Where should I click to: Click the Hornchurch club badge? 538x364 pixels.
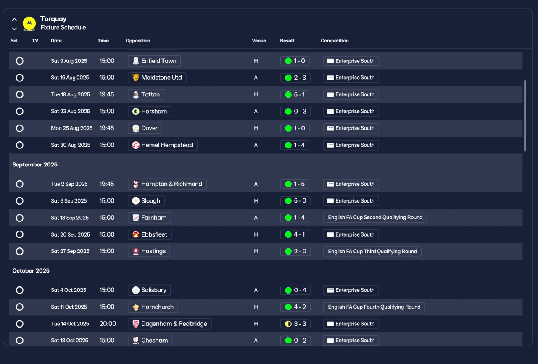click(135, 307)
